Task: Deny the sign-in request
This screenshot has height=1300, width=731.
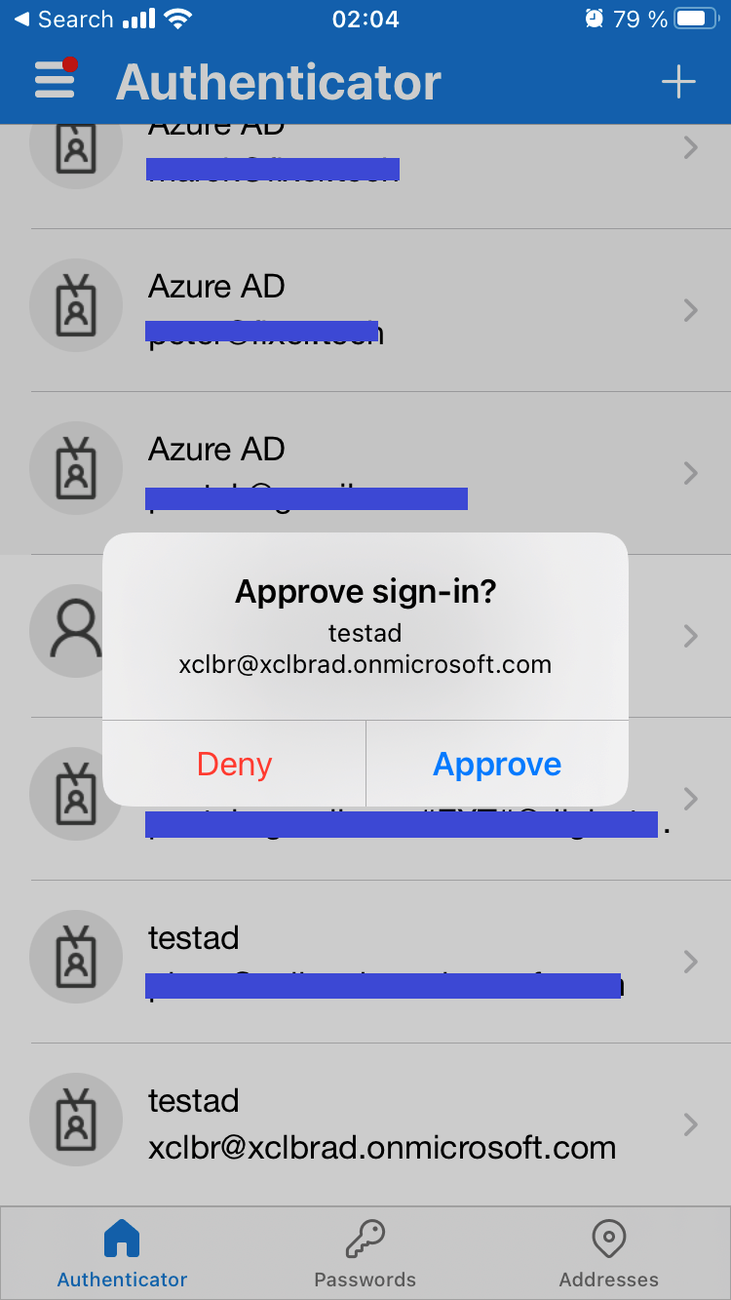Action: [x=234, y=765]
